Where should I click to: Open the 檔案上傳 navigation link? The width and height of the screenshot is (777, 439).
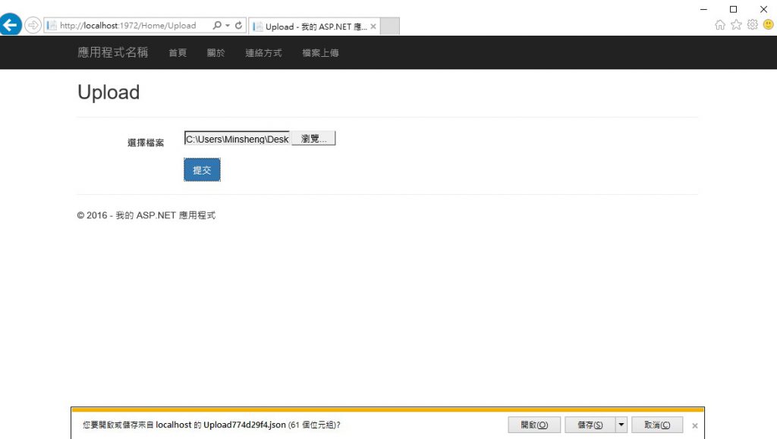pos(320,53)
